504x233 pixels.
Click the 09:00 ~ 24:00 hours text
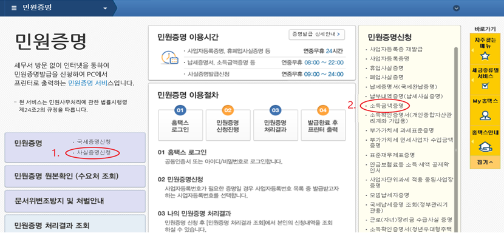[x=324, y=74]
